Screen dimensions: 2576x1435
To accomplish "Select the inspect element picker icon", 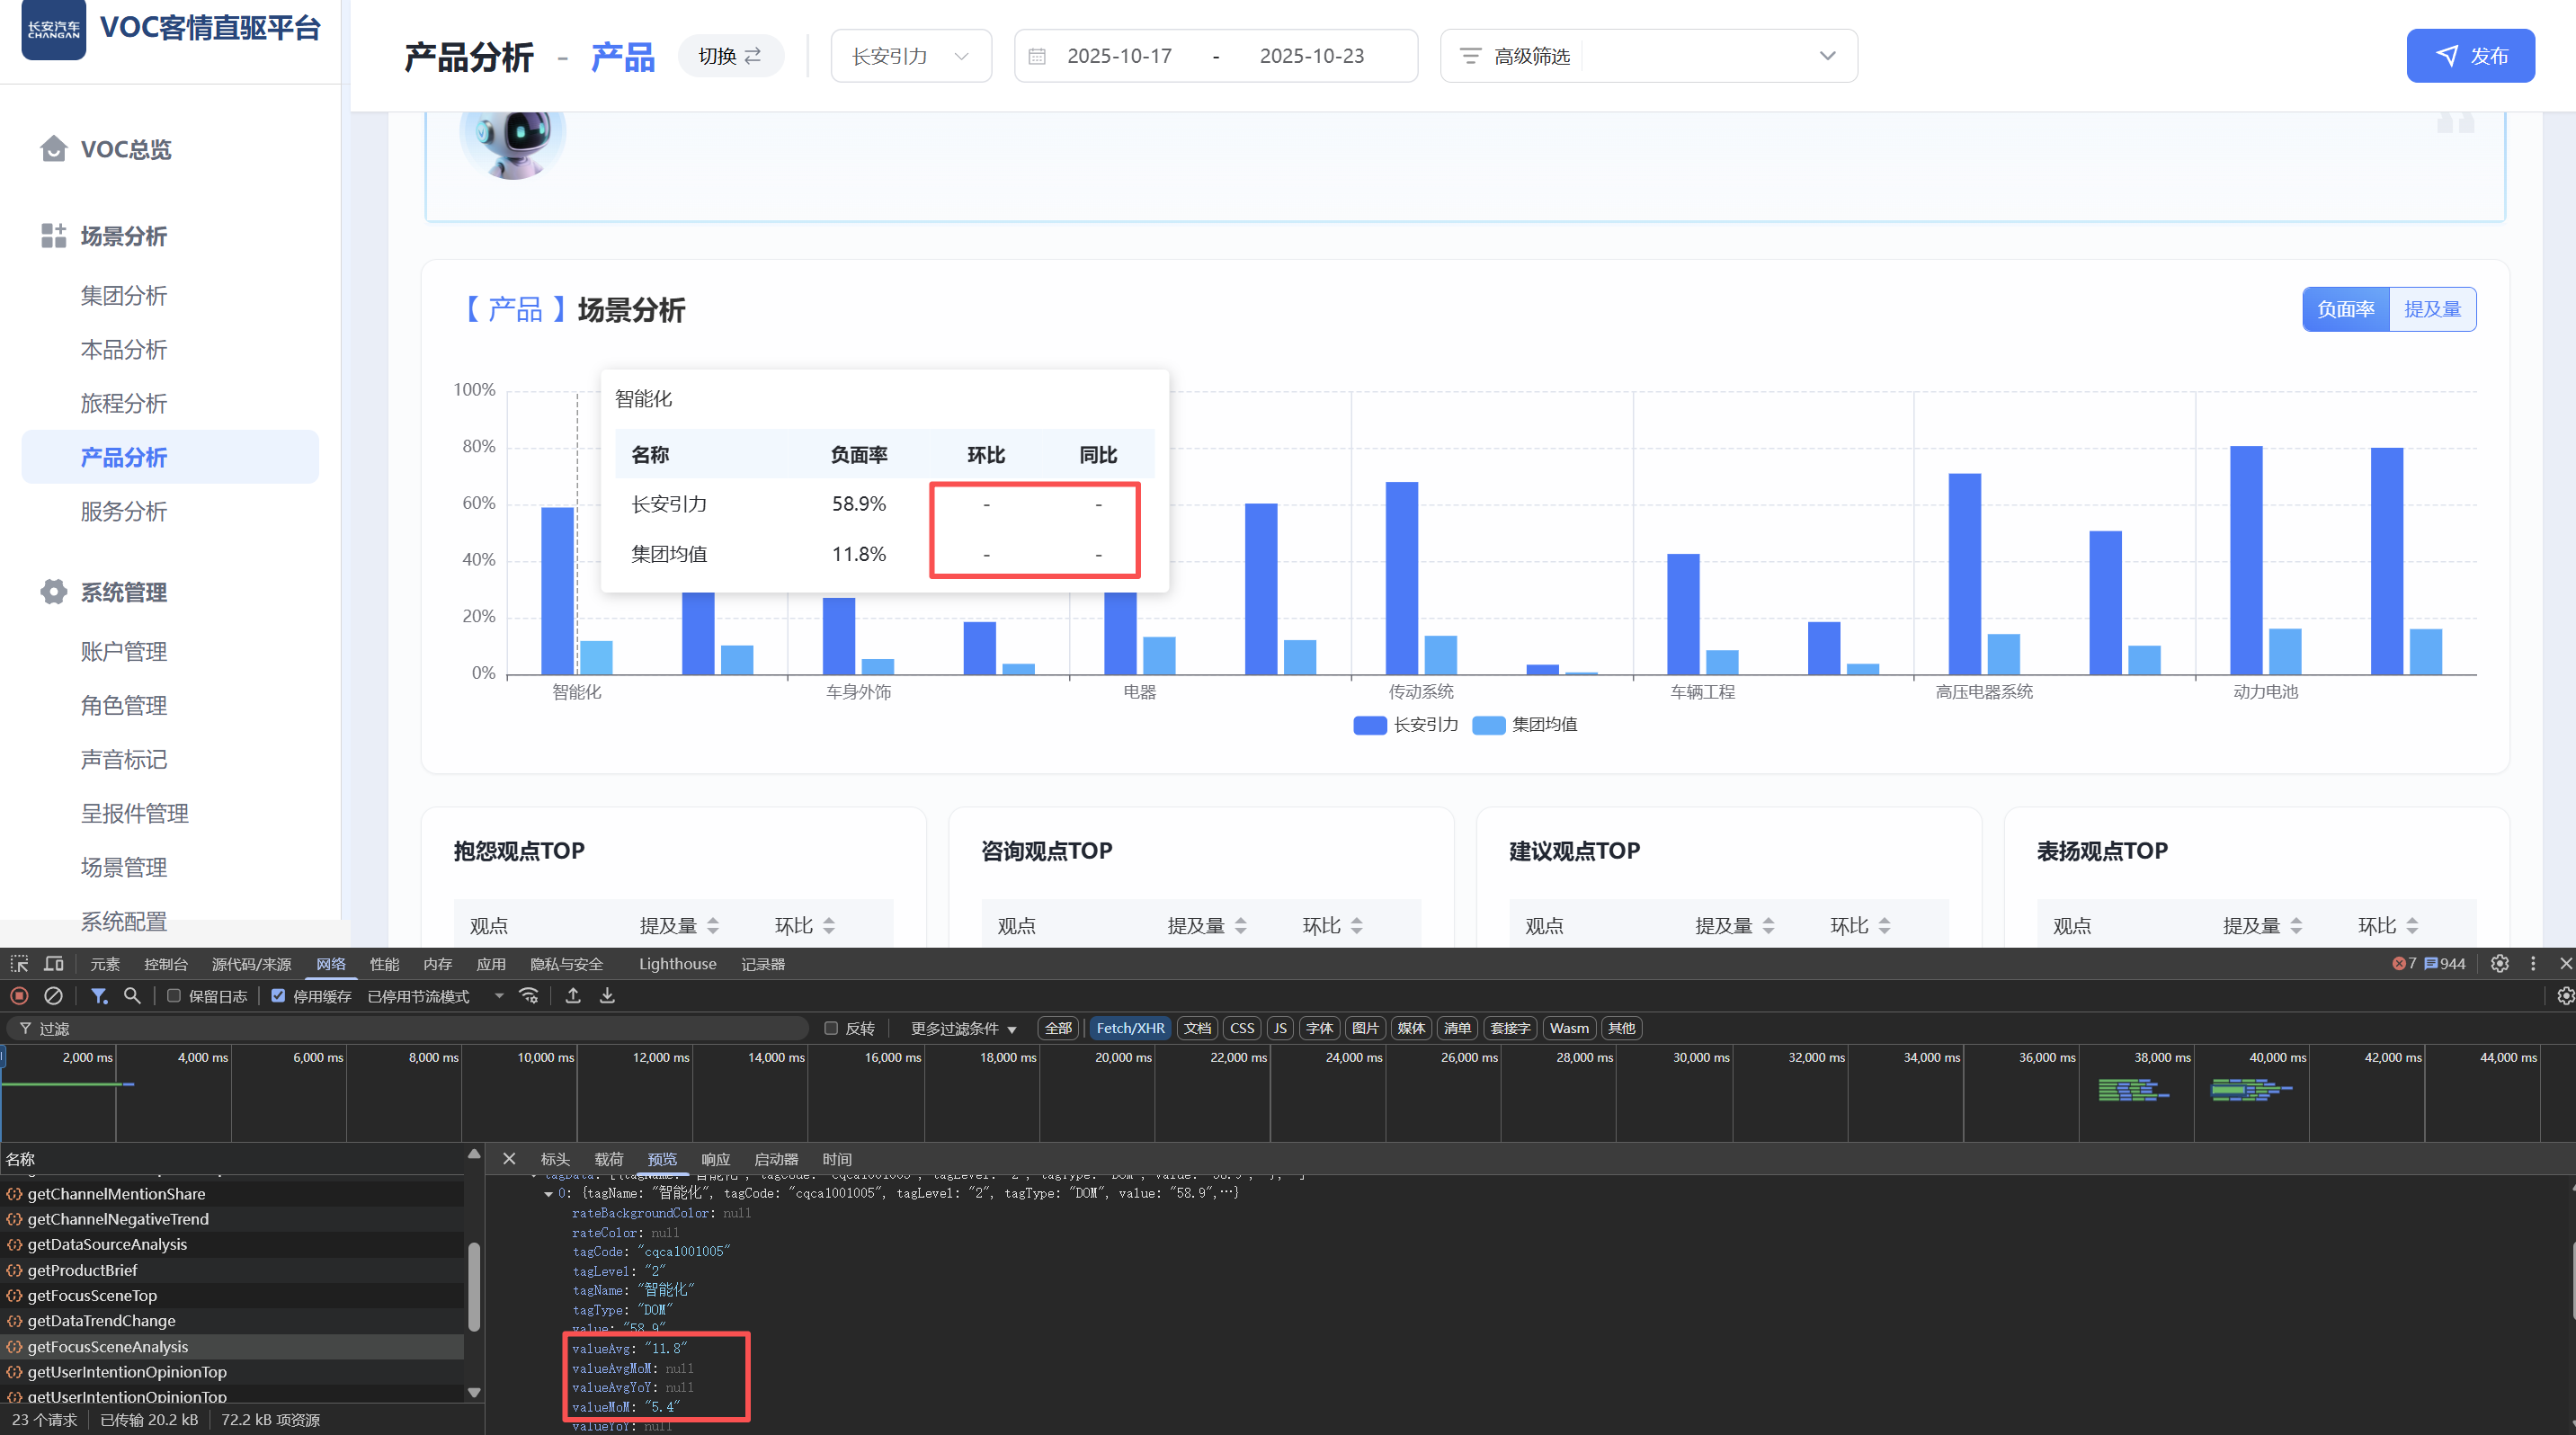I will [19, 964].
